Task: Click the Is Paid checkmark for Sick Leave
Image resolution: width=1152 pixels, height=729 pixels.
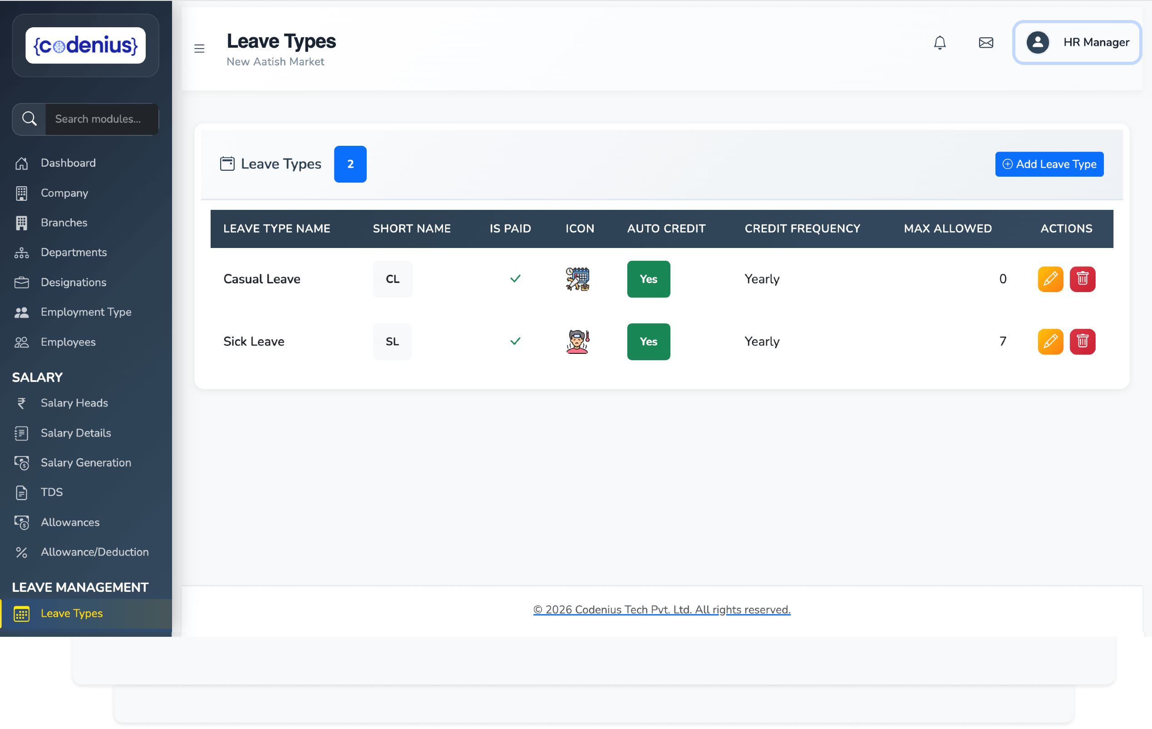Action: point(515,341)
